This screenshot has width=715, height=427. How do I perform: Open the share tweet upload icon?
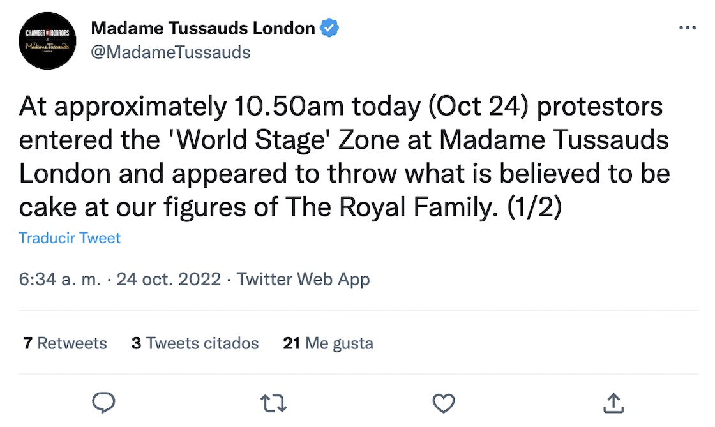point(613,403)
